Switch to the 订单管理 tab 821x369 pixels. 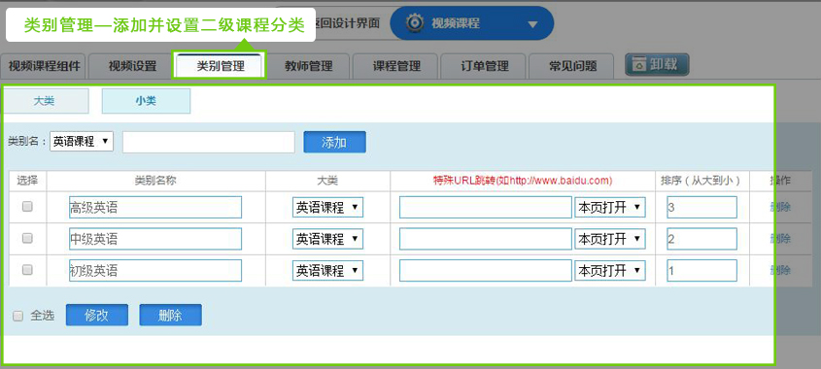484,66
